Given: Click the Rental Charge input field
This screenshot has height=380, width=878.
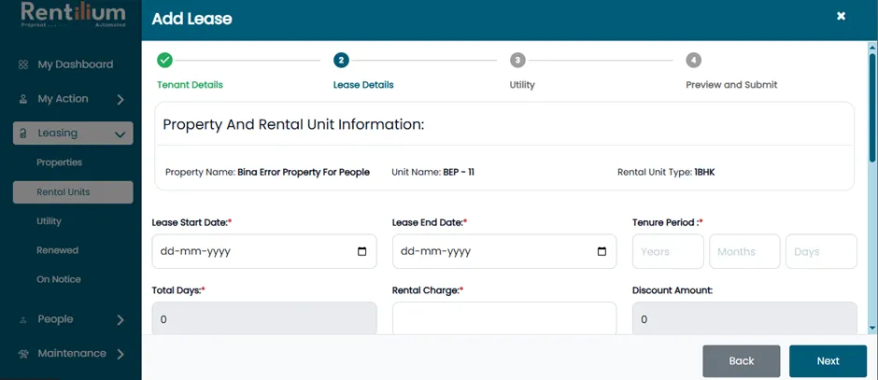Looking at the screenshot, I should coord(504,318).
